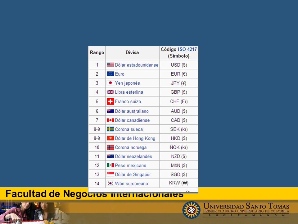Select the KRW (₩) code cell
This screenshot has height=224, width=298.
(179, 183)
